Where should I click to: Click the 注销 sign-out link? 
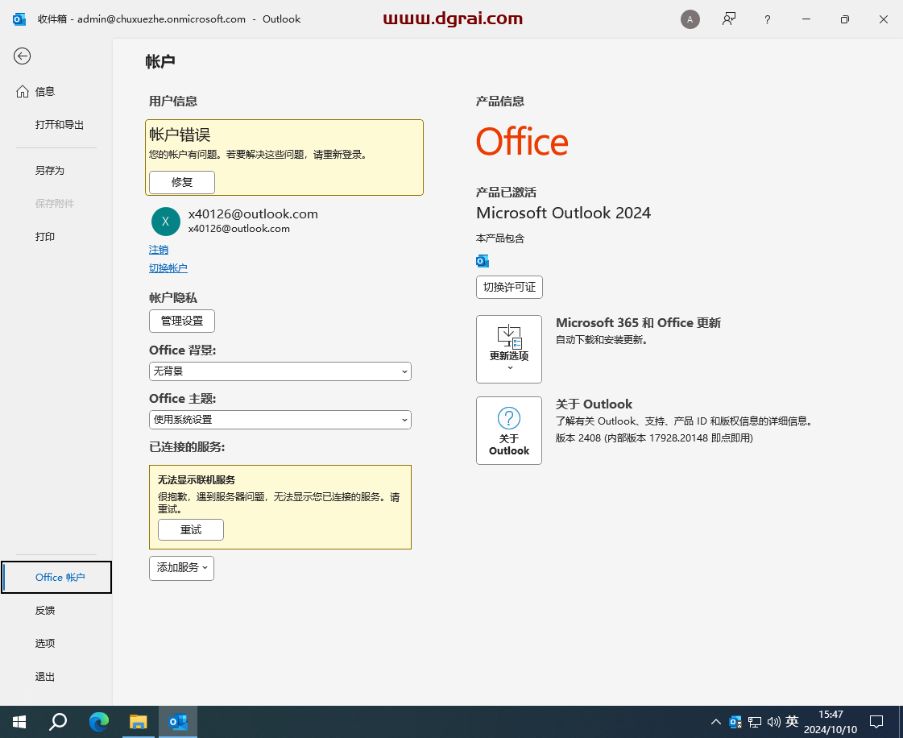pyautogui.click(x=159, y=249)
